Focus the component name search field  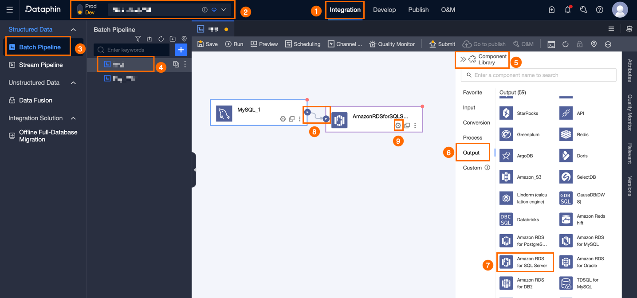(539, 75)
